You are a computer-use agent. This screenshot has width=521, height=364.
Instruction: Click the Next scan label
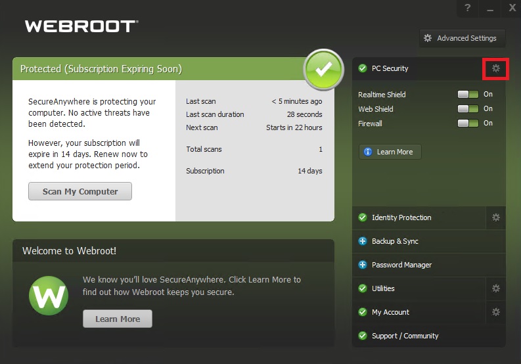pyautogui.click(x=202, y=127)
